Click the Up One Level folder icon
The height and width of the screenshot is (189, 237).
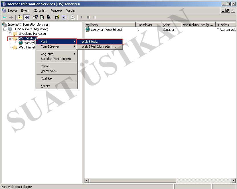click(x=20, y=17)
